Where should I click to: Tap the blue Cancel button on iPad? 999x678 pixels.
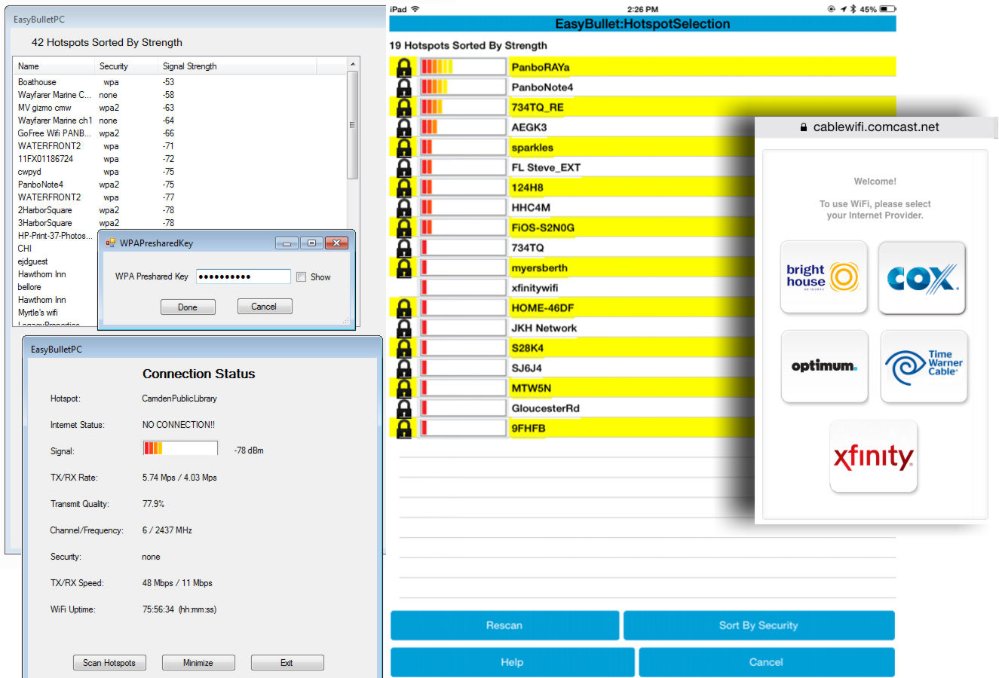click(766, 662)
